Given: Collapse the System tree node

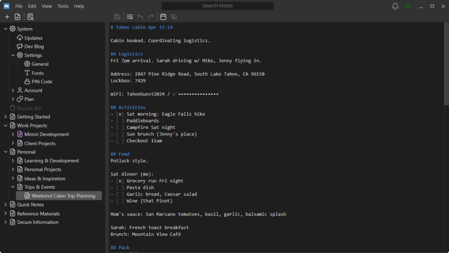Looking at the screenshot, I should [5, 29].
